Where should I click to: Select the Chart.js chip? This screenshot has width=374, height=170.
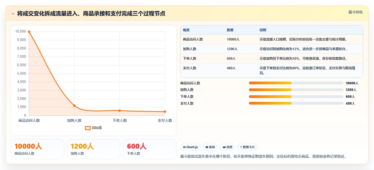[x=190, y=147]
